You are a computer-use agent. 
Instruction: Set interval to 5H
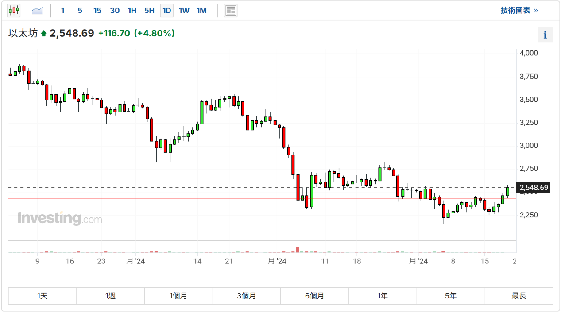[149, 10]
